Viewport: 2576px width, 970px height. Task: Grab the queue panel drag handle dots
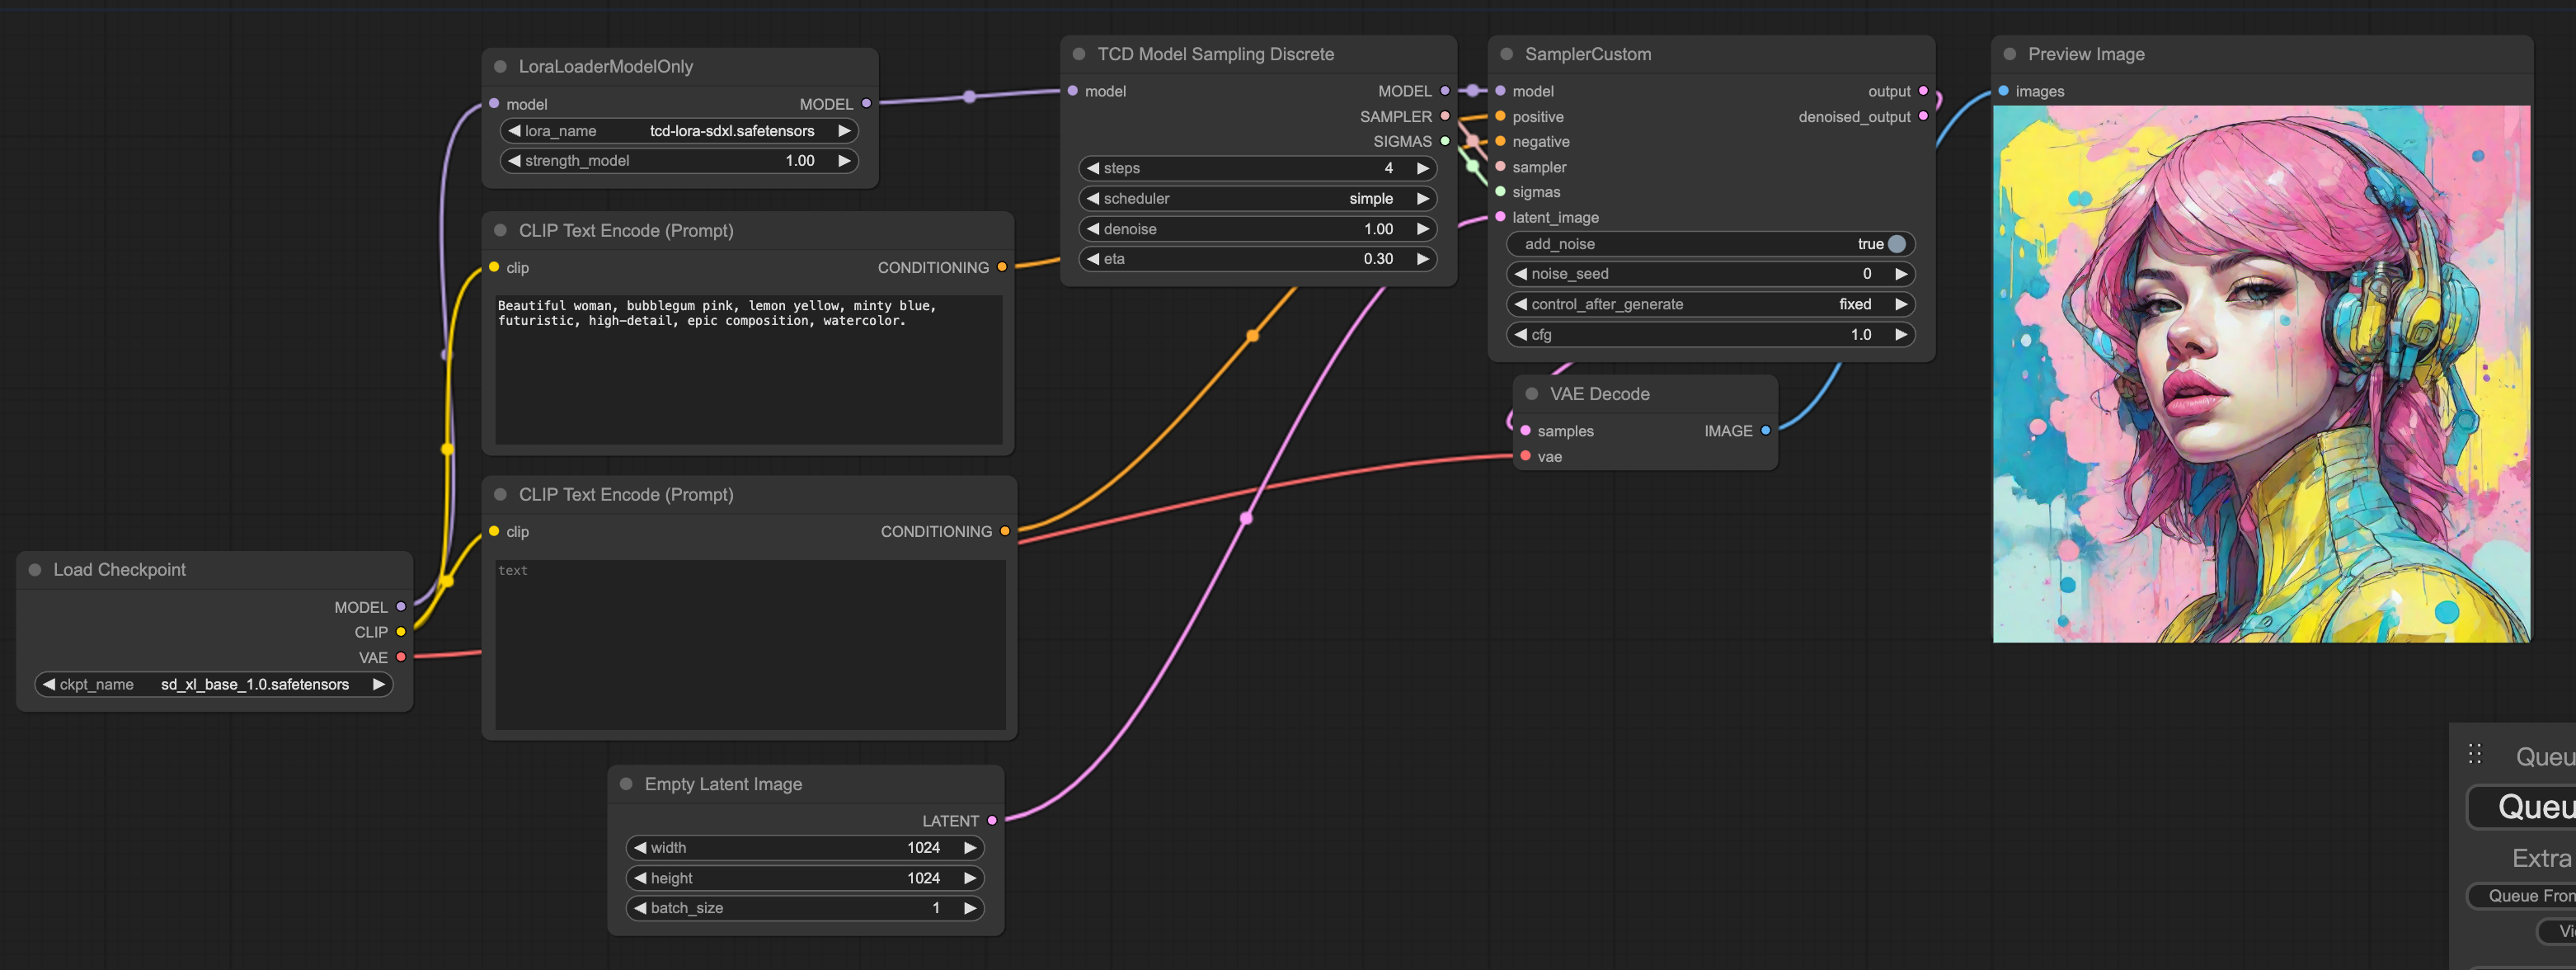[2475, 754]
